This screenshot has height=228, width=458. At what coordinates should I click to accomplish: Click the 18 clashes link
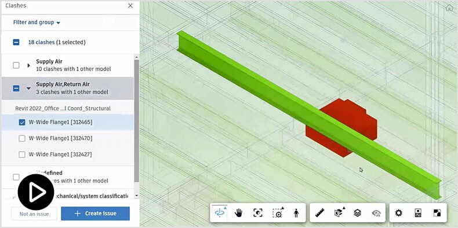click(x=41, y=42)
